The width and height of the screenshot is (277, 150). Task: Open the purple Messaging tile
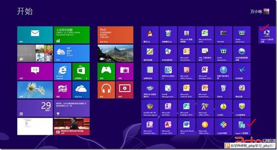point(35,71)
